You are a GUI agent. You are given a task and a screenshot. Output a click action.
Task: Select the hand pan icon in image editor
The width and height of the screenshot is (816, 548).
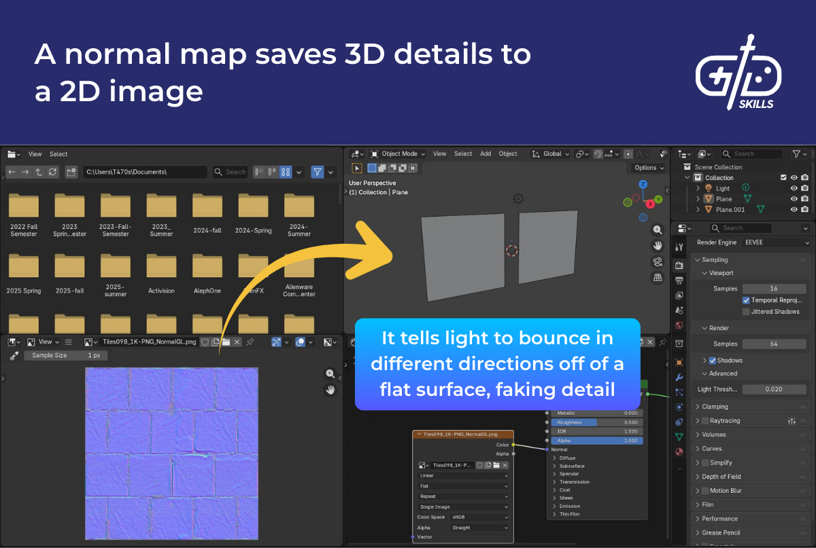tap(330, 389)
